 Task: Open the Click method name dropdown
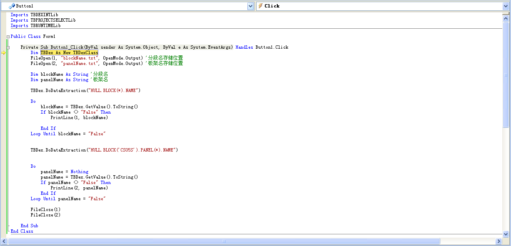(x=506, y=6)
